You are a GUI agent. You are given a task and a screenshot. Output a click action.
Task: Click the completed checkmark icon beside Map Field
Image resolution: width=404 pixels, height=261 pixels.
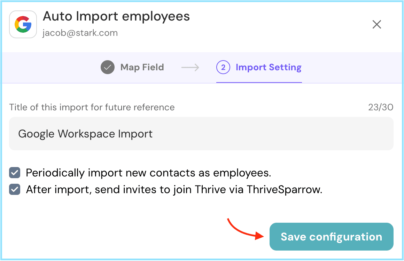[108, 67]
